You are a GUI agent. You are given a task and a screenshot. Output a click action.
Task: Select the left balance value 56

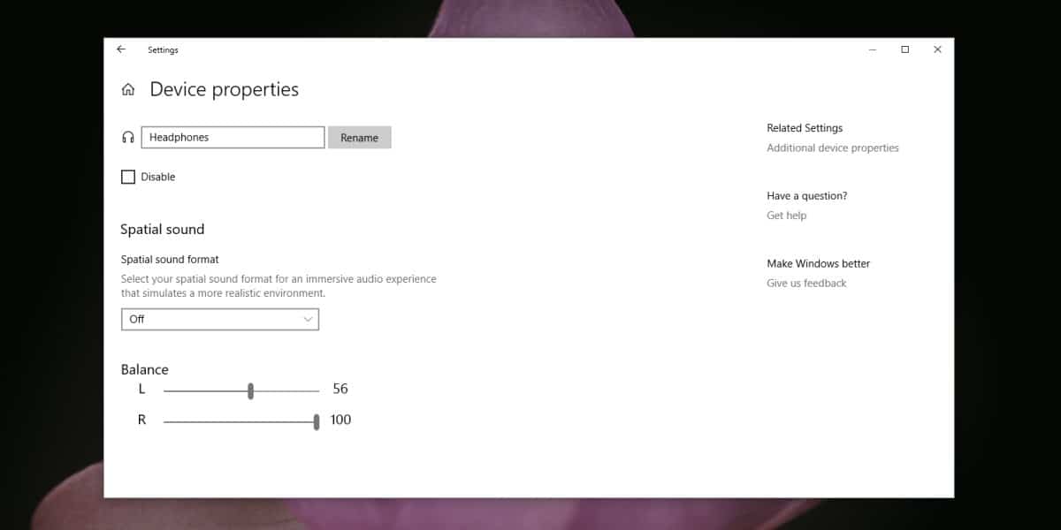pos(340,389)
